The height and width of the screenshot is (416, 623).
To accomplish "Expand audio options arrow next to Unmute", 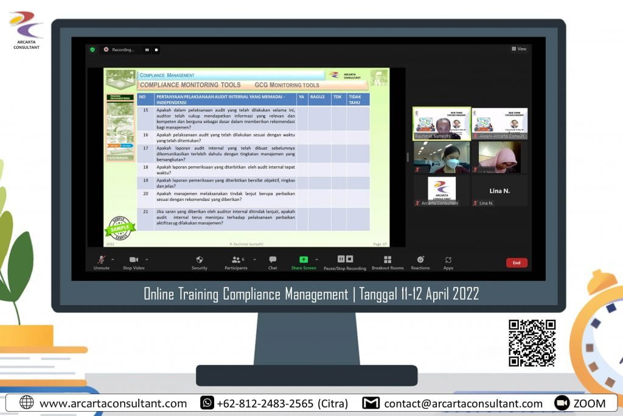I will point(113,259).
